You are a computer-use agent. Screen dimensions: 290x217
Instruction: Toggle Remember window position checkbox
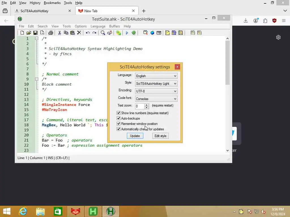tap(119, 124)
